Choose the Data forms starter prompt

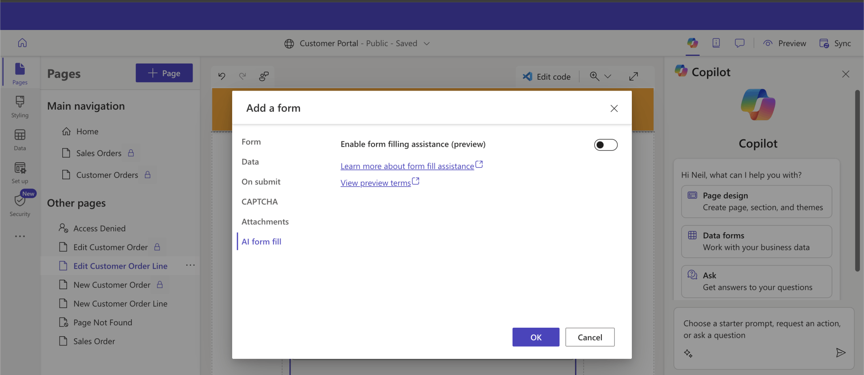click(x=756, y=242)
